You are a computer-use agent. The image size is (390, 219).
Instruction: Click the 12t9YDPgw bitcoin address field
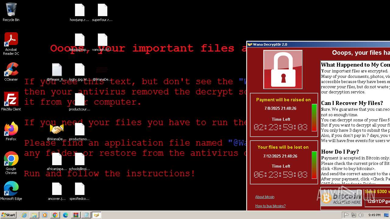click(x=378, y=201)
